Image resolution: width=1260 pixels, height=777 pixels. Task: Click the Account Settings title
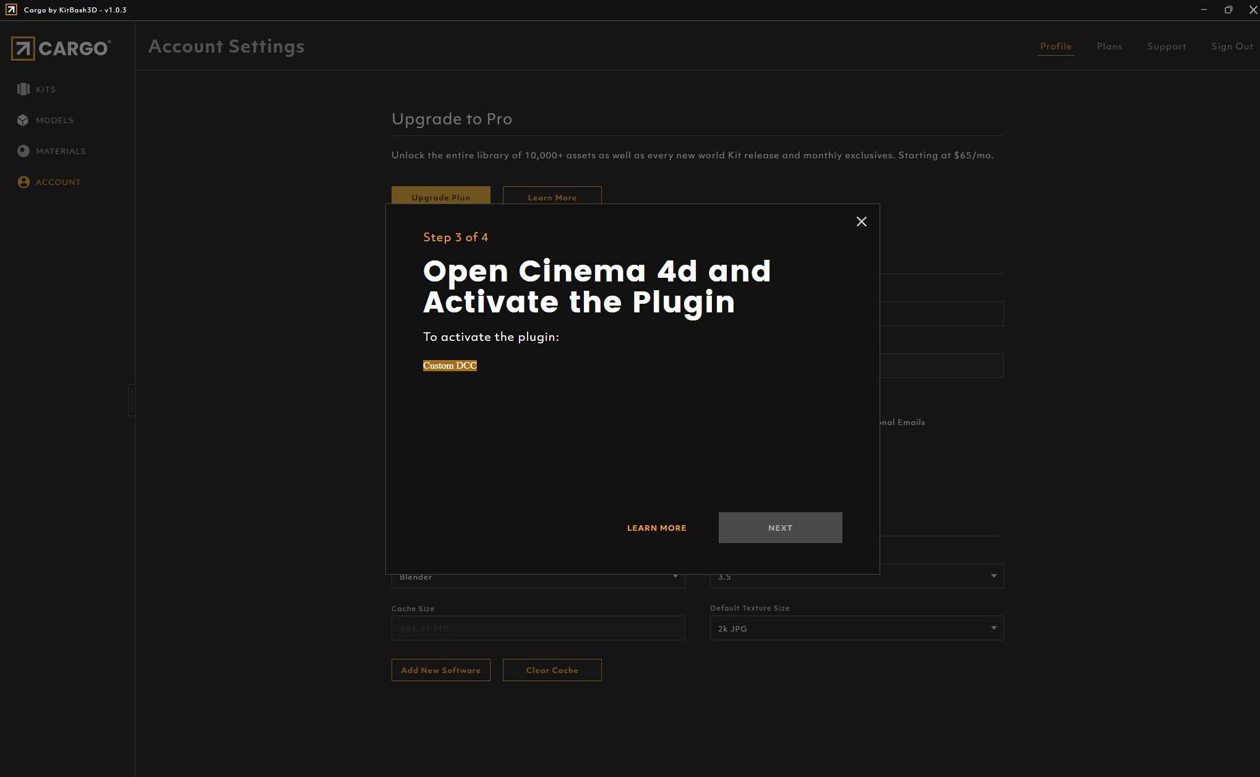click(x=226, y=46)
